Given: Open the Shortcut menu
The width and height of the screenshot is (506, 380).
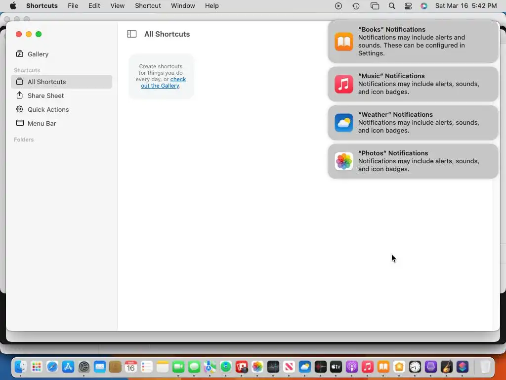Looking at the screenshot, I should [148, 6].
